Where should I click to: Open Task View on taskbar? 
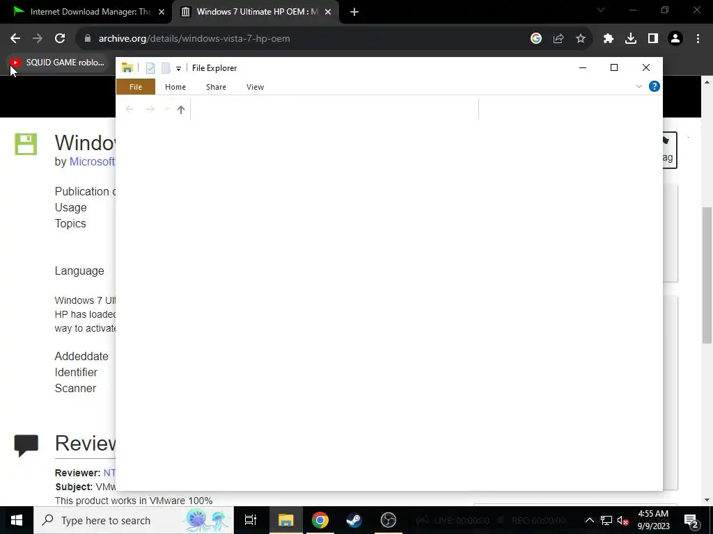point(251,520)
